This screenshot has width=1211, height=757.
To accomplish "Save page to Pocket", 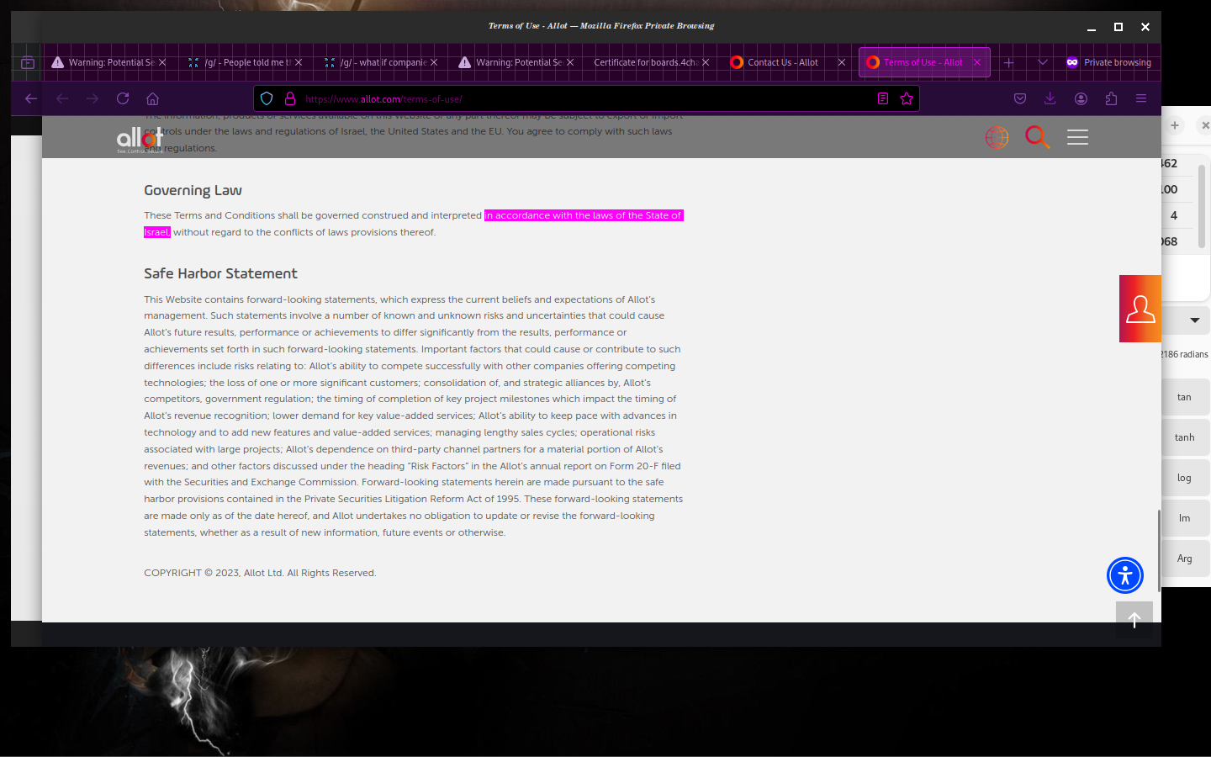I will click(1020, 98).
